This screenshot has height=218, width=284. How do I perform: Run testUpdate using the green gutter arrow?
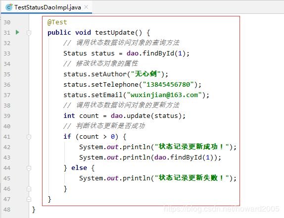coord(17,33)
